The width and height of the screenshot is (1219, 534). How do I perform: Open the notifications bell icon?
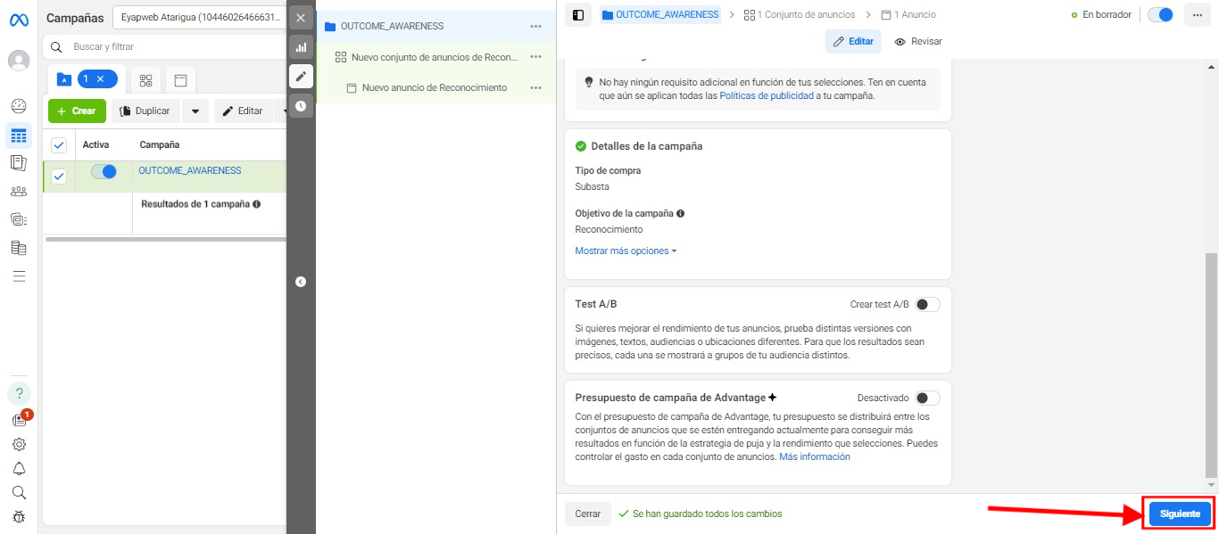[19, 468]
